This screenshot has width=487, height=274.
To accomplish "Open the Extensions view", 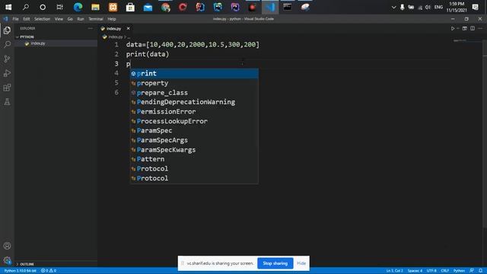I will [x=7, y=88].
